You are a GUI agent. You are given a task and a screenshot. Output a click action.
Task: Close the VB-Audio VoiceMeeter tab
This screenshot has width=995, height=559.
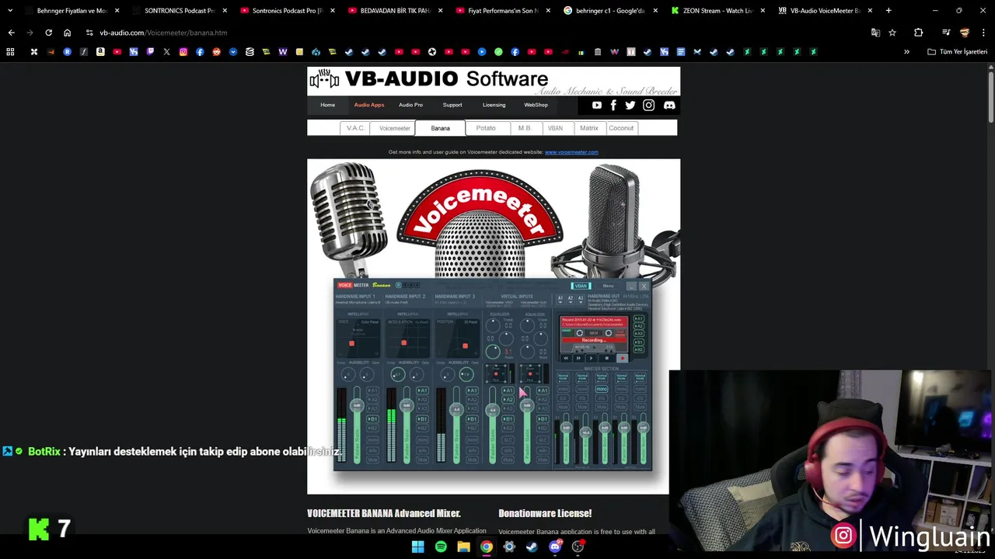pyautogui.click(x=870, y=11)
